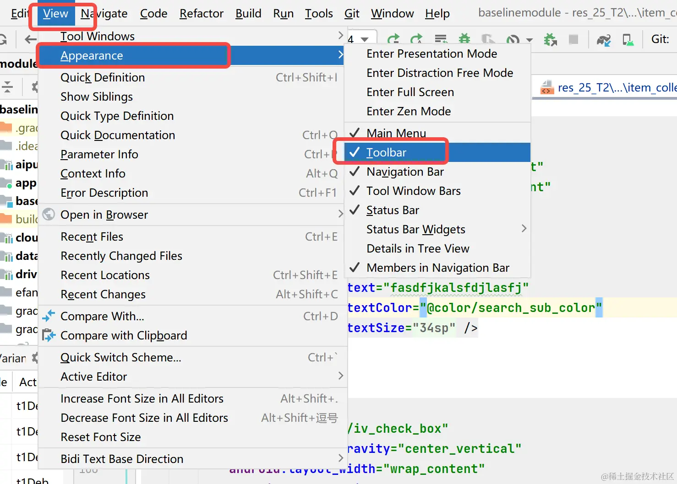Select Enter Presentation Mode
Image resolution: width=677 pixels, height=484 pixels.
(x=437, y=54)
